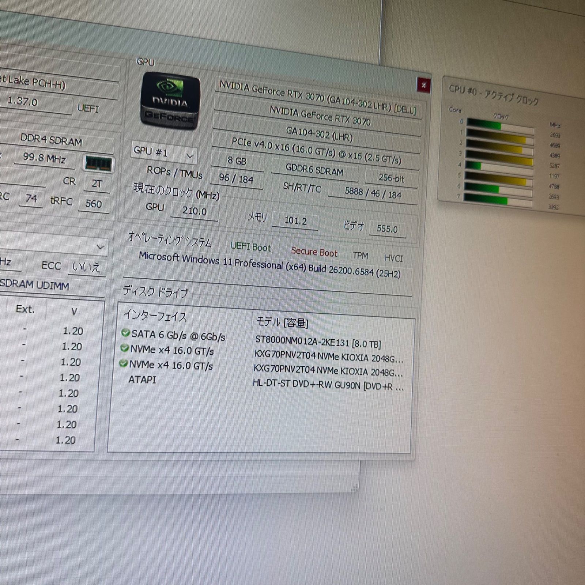585x585 pixels.
Task: Click the 99.8 MHz memory clock field
Action: [44, 158]
